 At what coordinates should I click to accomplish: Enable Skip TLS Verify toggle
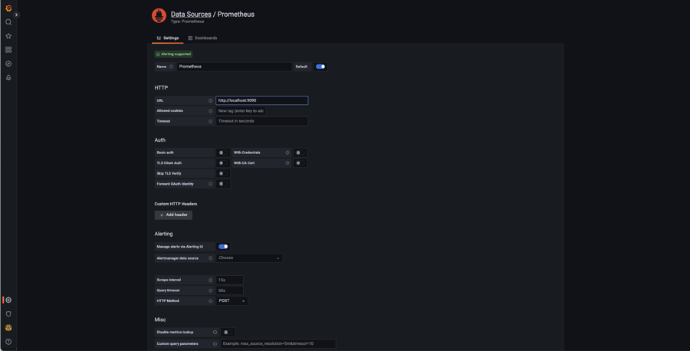(223, 173)
